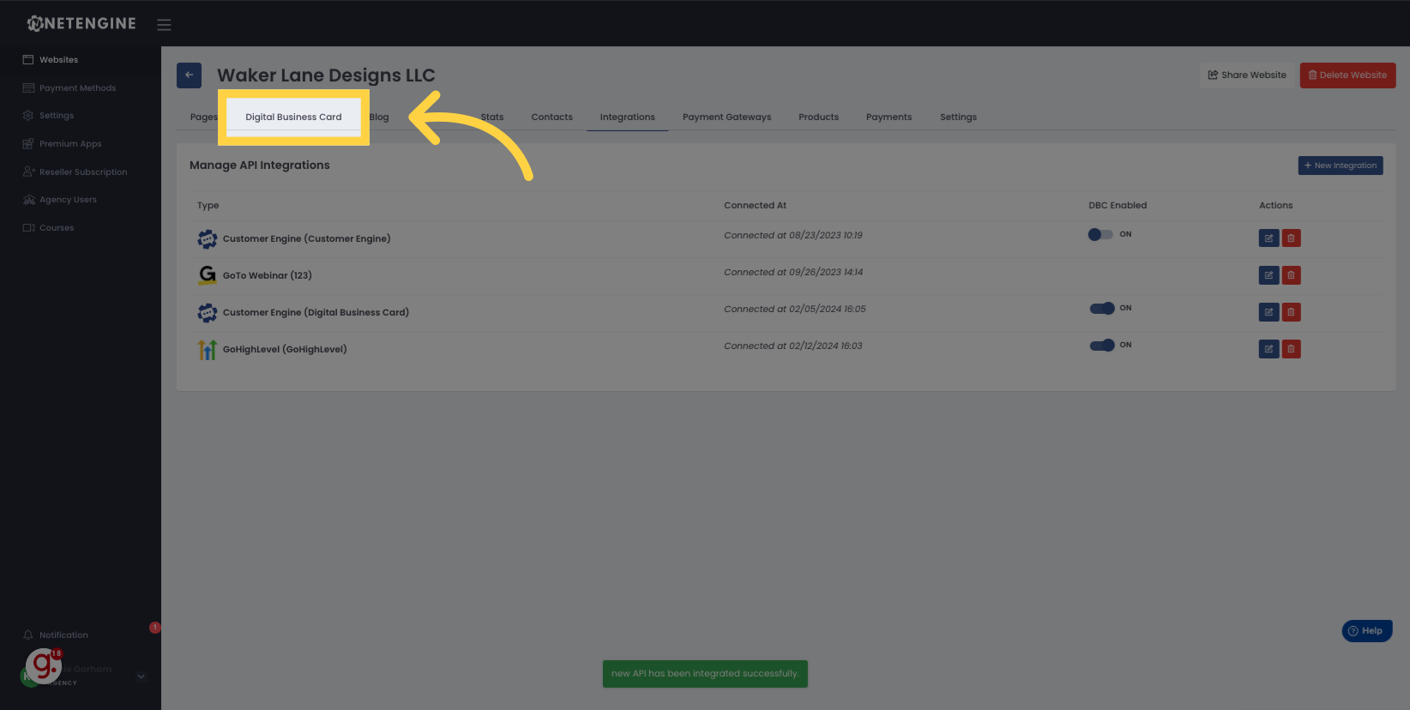Open the Notification bell
1410x710 pixels.
tap(28, 635)
